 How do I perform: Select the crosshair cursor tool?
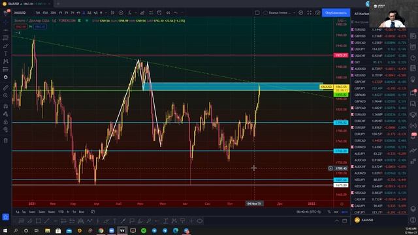[x=6, y=22]
